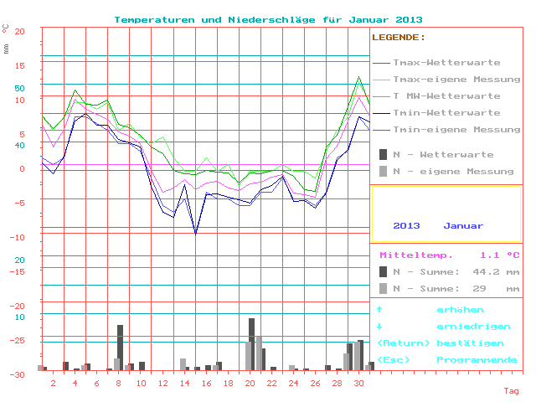Click the dark precipitation bar at day 8
The width and height of the screenshot is (536, 402).
pos(120,347)
